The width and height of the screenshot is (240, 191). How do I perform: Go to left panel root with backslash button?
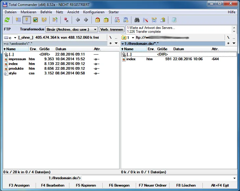110,38
